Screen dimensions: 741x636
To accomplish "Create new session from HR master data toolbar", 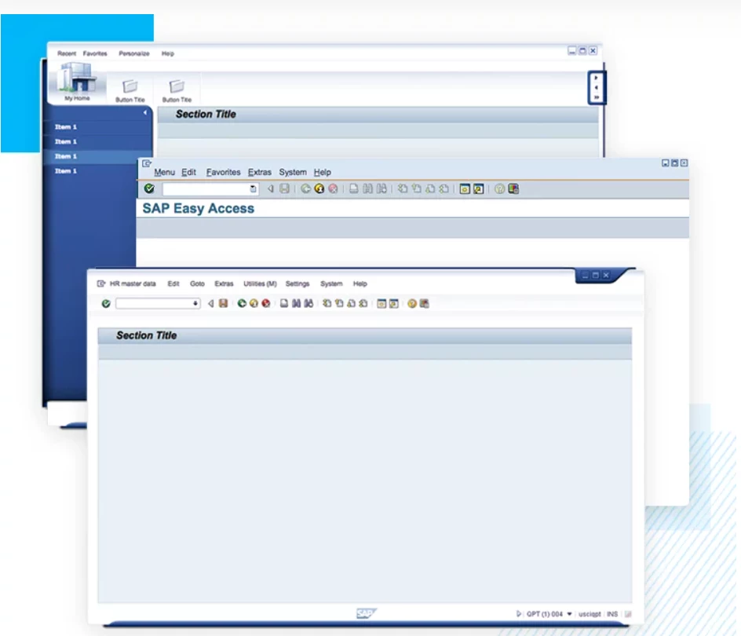I will click(x=381, y=304).
